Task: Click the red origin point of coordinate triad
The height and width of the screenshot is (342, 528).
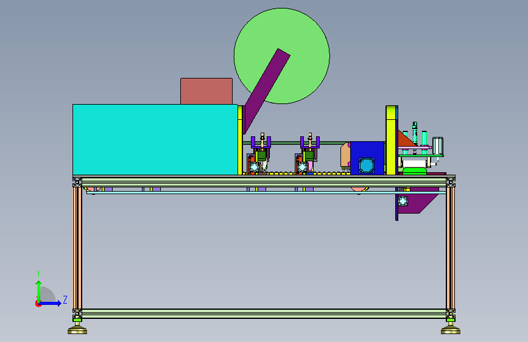Action: coord(38,304)
